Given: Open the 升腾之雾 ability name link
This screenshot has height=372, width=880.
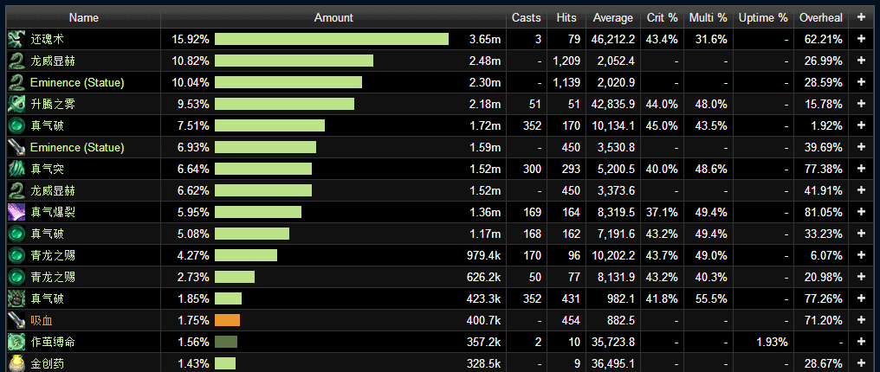Looking at the screenshot, I should point(53,104).
